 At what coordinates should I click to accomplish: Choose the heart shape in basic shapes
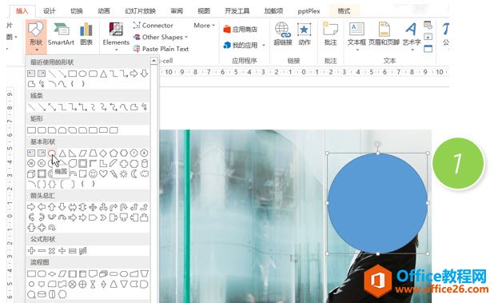(x=103, y=173)
